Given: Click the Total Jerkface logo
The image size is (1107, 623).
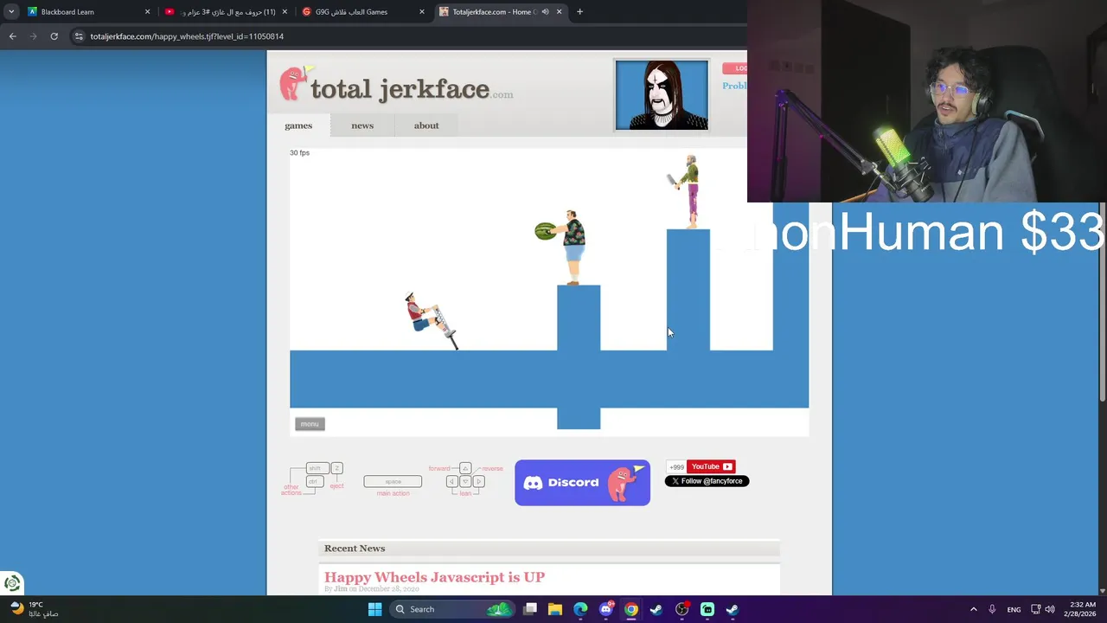Looking at the screenshot, I should point(395,87).
